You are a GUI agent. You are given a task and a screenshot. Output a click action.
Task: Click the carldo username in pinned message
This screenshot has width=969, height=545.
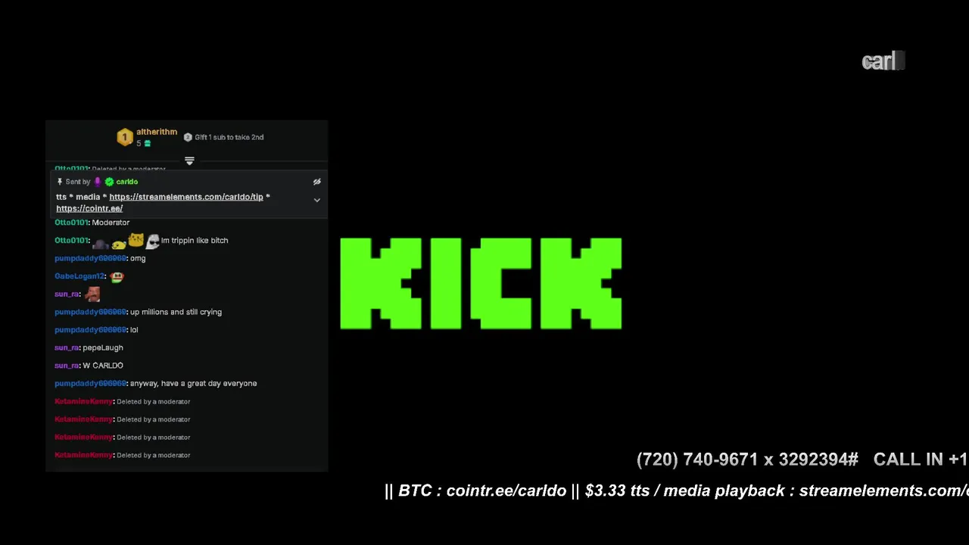point(127,182)
